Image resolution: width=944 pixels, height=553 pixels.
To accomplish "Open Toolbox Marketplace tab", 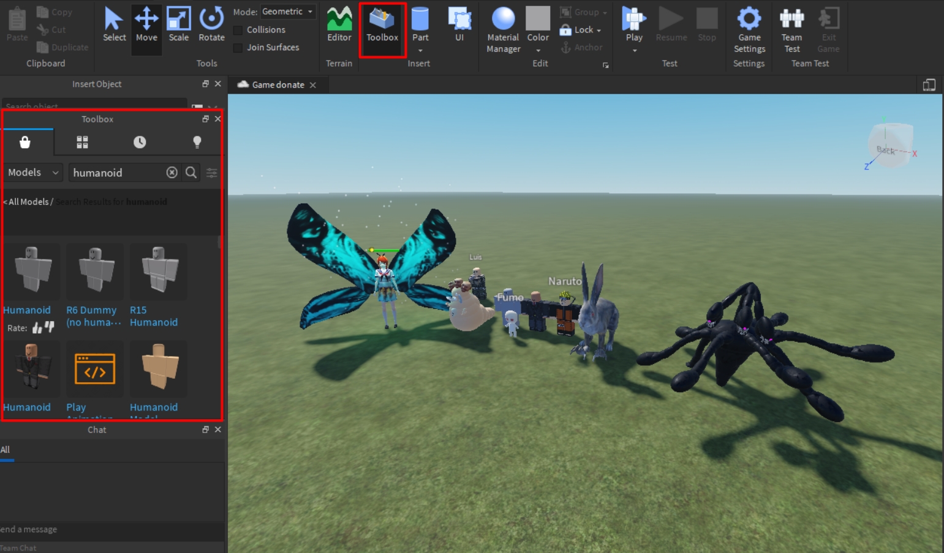I will [x=25, y=142].
